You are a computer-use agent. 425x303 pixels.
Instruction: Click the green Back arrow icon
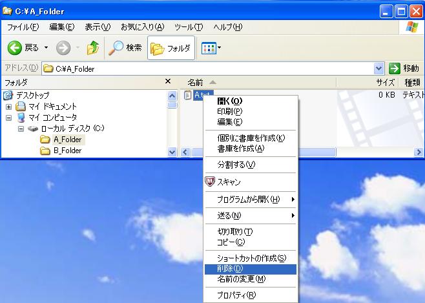click(x=15, y=48)
